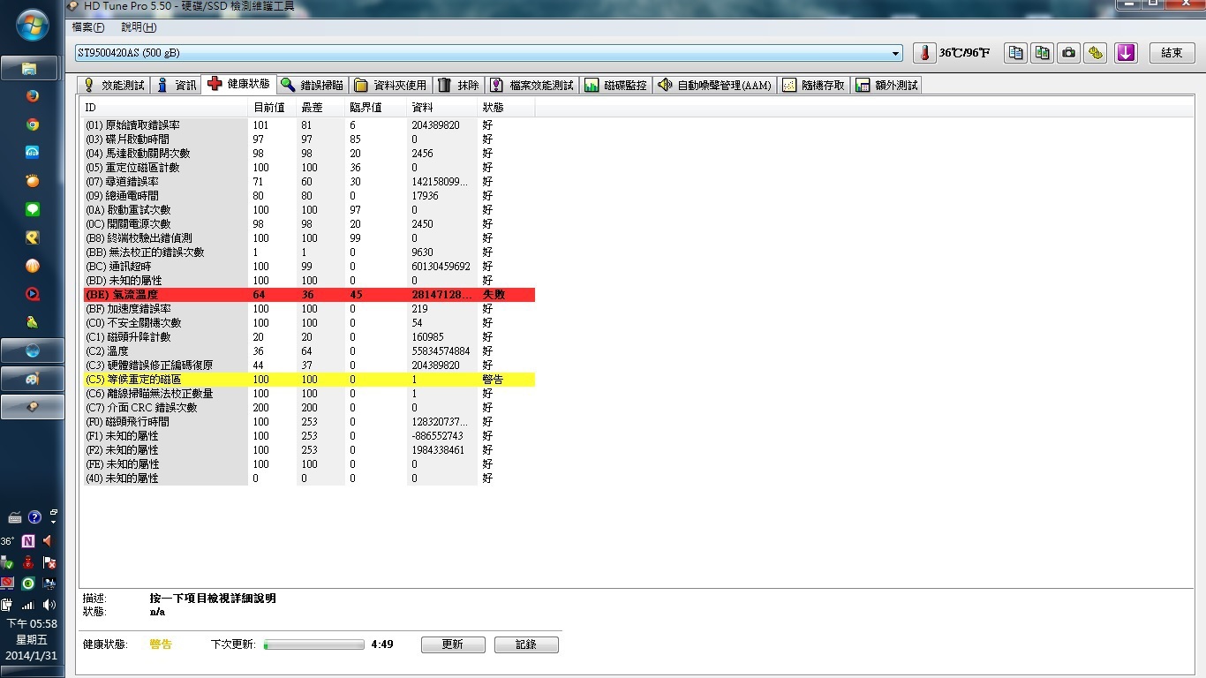Sort by the 資料 column header
This screenshot has height=678, width=1206.
[x=442, y=107]
